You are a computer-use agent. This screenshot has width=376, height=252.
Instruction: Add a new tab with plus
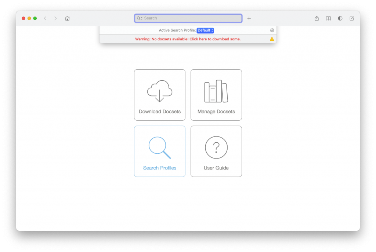pyautogui.click(x=249, y=18)
